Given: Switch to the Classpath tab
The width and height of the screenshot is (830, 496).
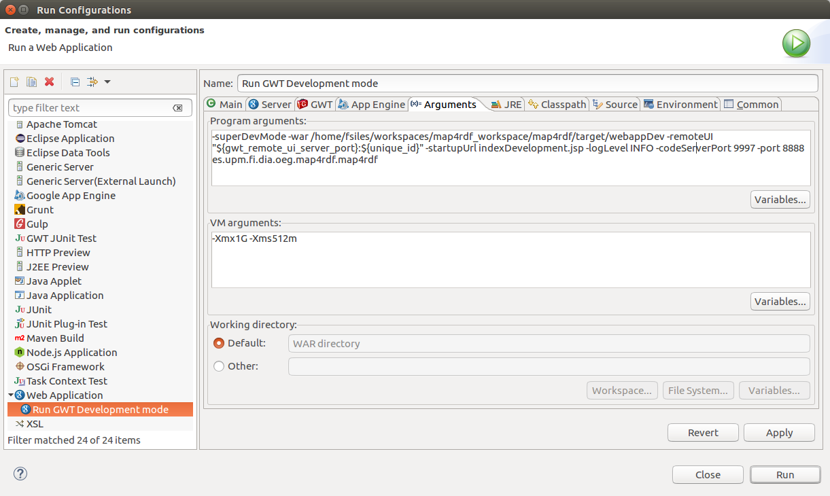Looking at the screenshot, I should click(557, 104).
